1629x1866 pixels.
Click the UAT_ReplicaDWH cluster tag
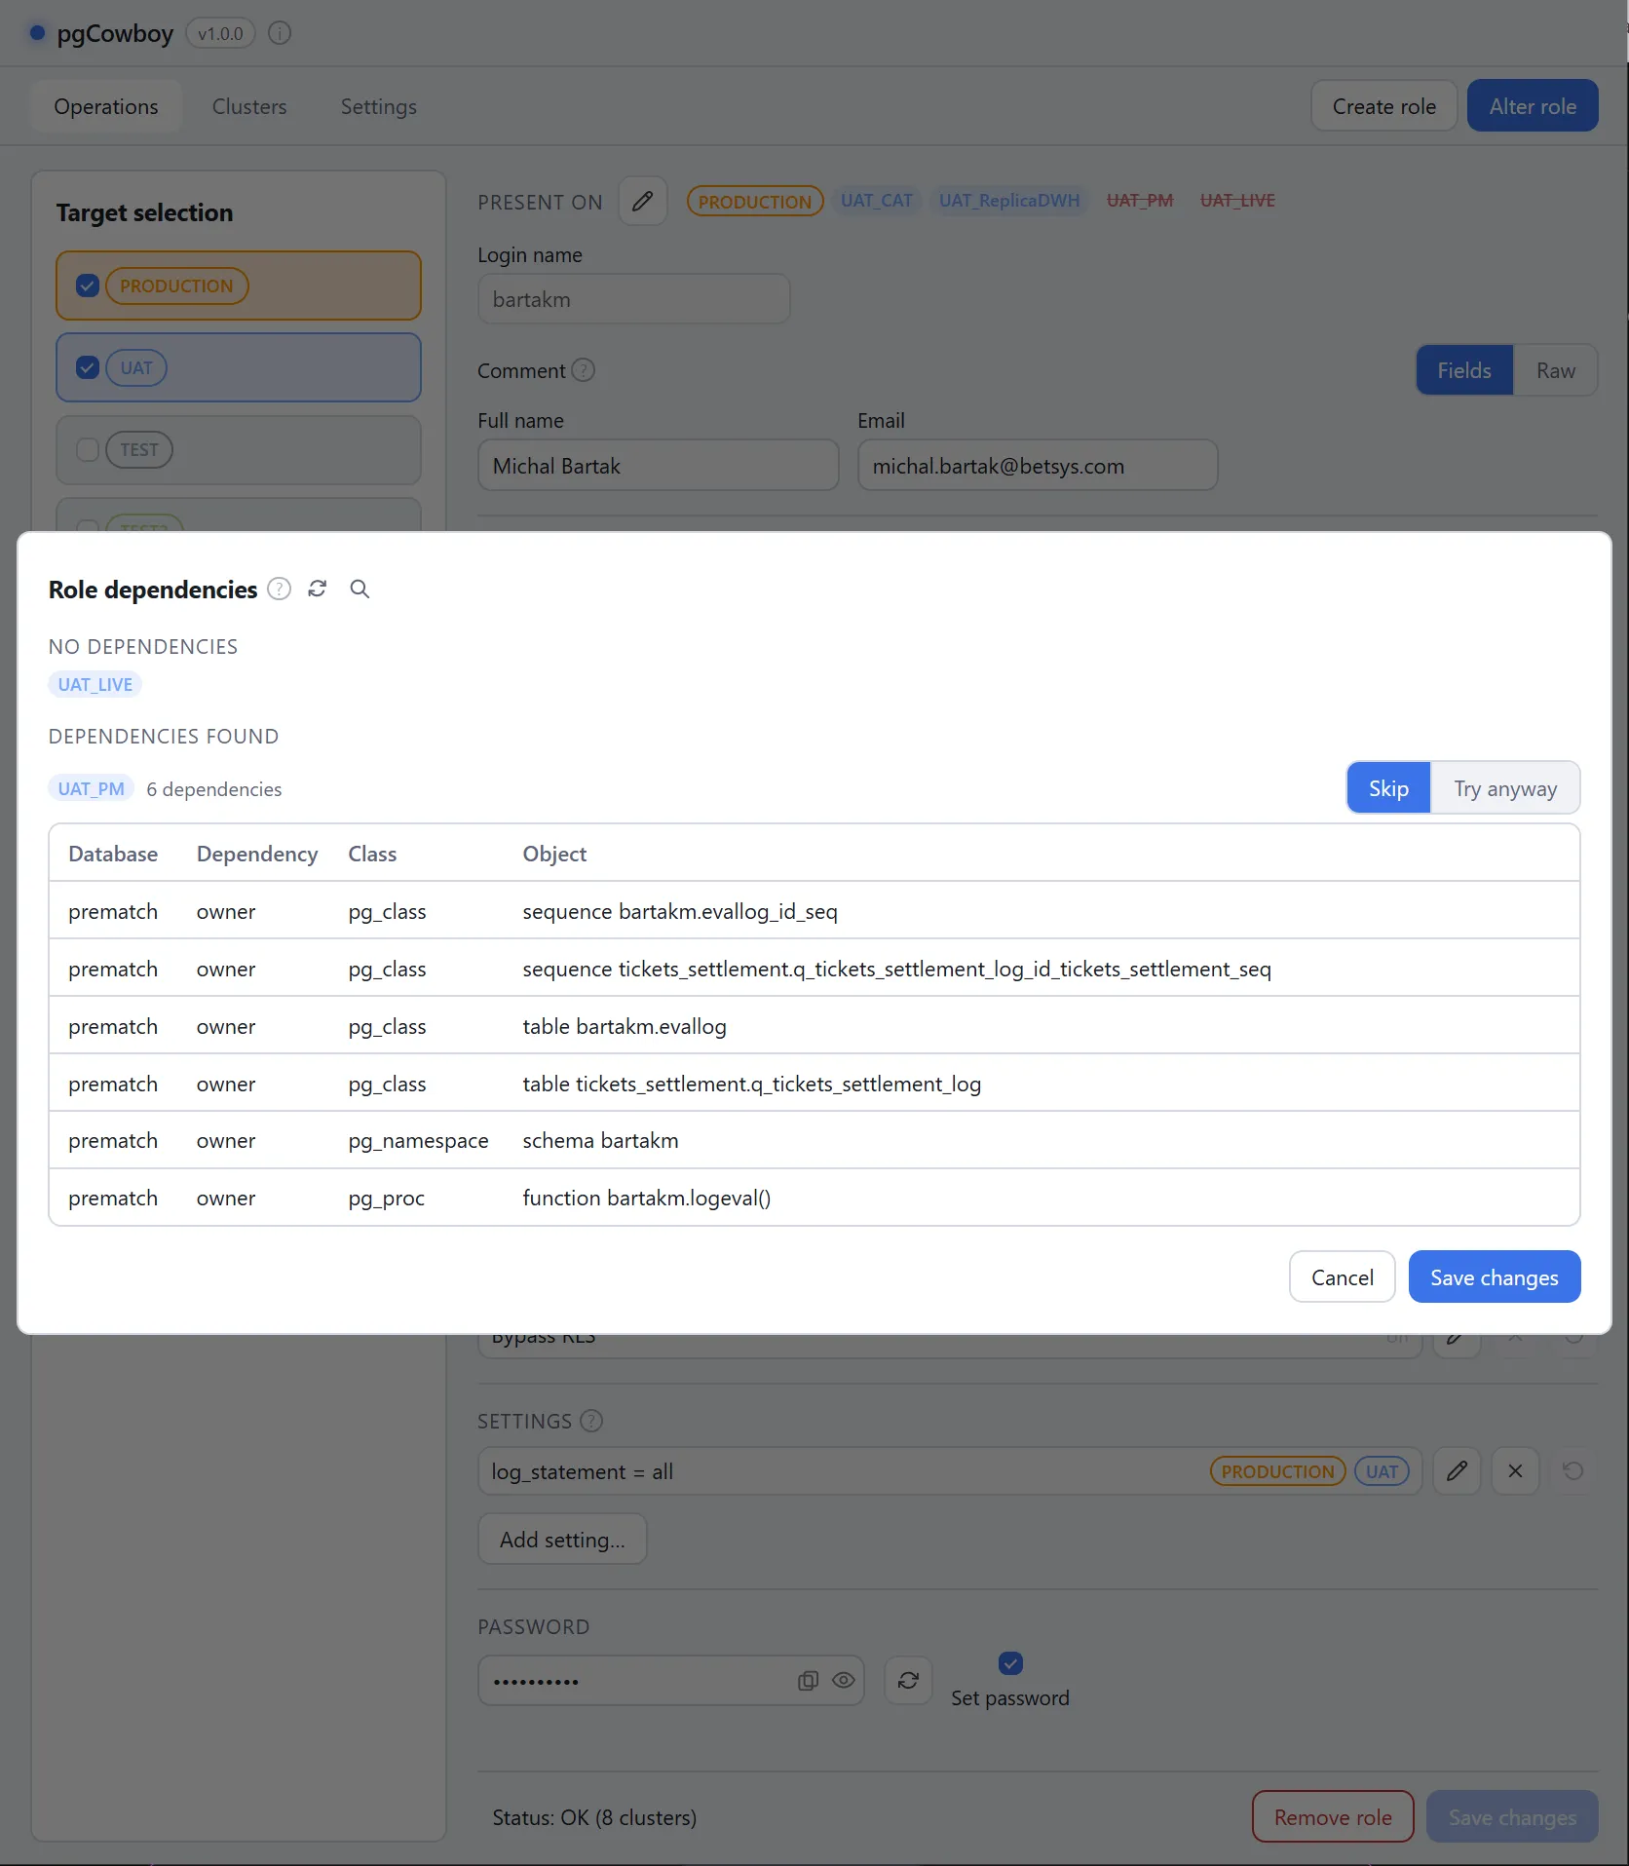pyautogui.click(x=1009, y=201)
